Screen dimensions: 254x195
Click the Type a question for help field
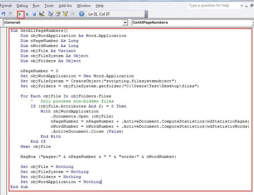pos(213,6)
